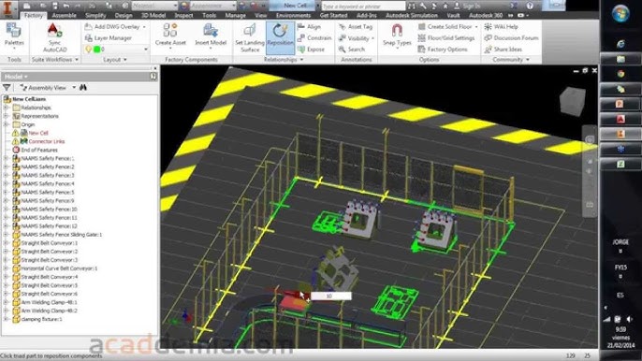Screen dimensions: 642x361
Task: Open the Palettes tool
Action: point(14,36)
